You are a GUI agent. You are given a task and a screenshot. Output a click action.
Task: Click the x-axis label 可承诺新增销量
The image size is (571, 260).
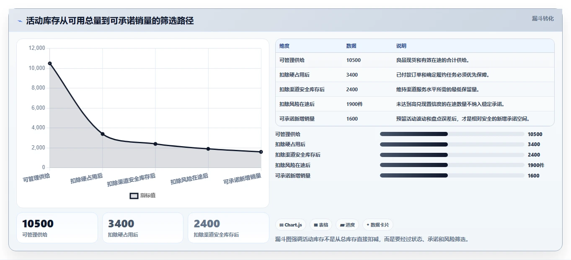pos(242,179)
